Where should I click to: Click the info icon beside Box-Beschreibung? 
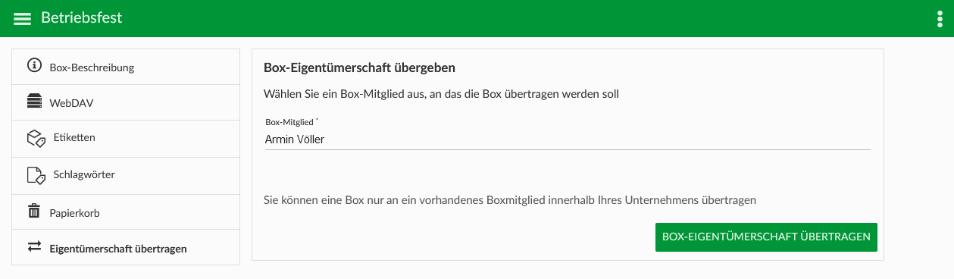[x=33, y=66]
